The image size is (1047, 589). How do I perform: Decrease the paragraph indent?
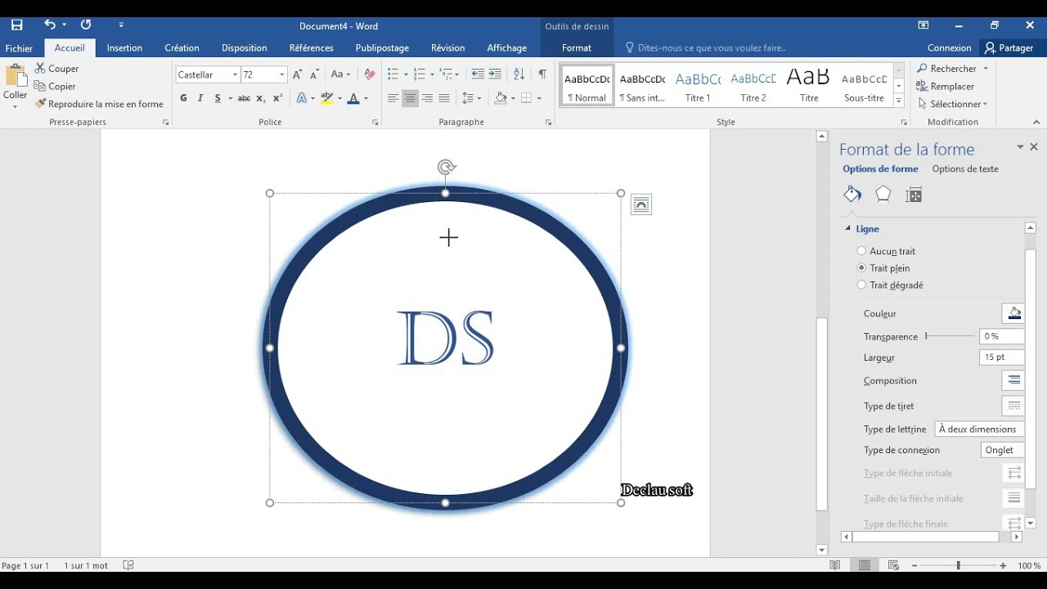coord(478,74)
